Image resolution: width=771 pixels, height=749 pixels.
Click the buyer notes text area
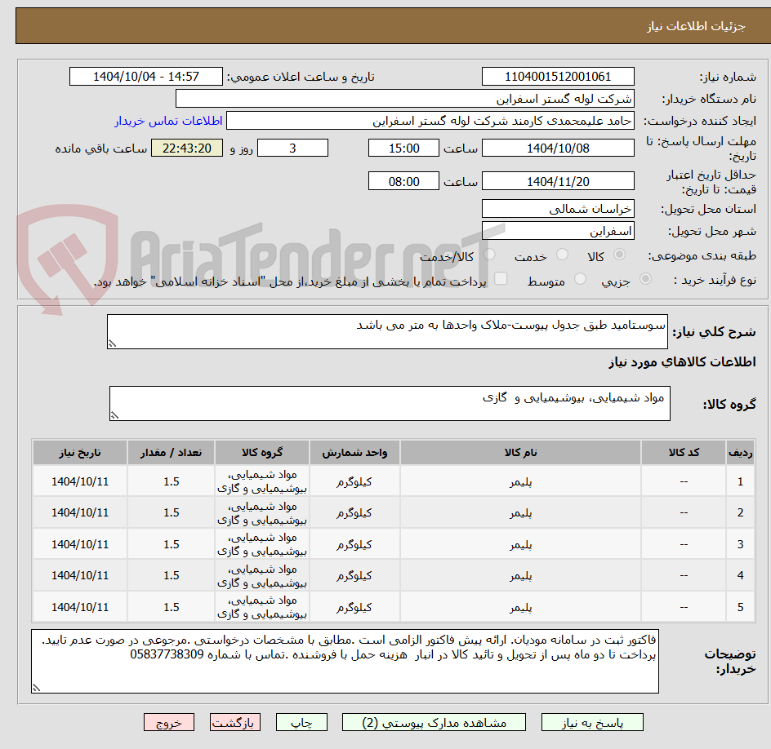click(345, 662)
